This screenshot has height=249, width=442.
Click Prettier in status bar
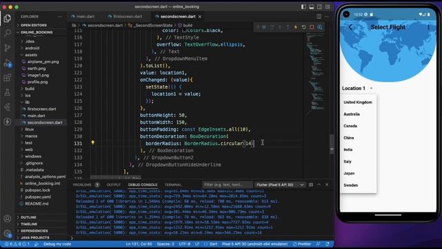302,244
